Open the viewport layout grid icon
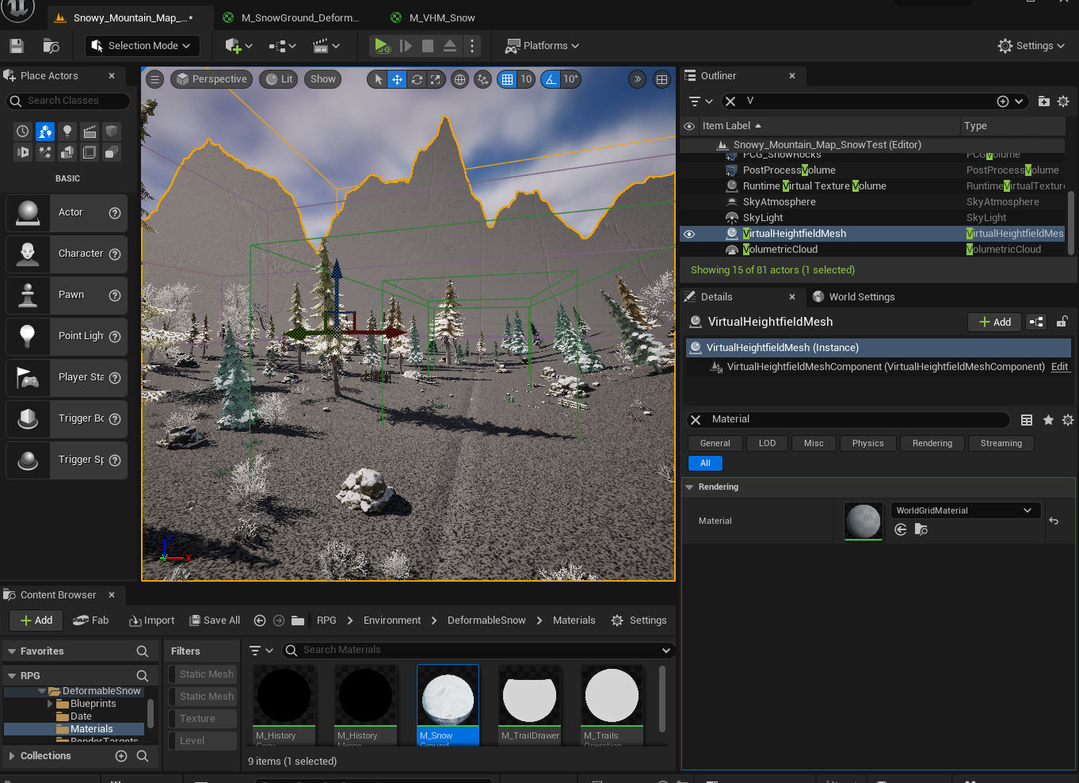 point(662,79)
